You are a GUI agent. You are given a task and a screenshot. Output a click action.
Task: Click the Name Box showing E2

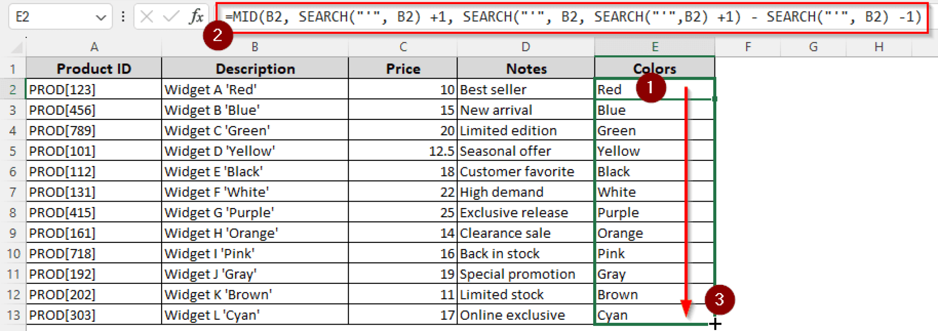50,17
